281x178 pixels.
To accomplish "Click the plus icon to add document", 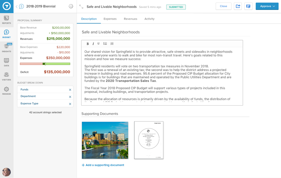I will (83, 165).
